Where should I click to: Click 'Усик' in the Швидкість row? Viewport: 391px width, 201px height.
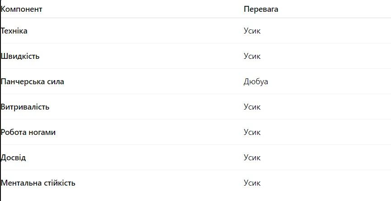[252, 56]
